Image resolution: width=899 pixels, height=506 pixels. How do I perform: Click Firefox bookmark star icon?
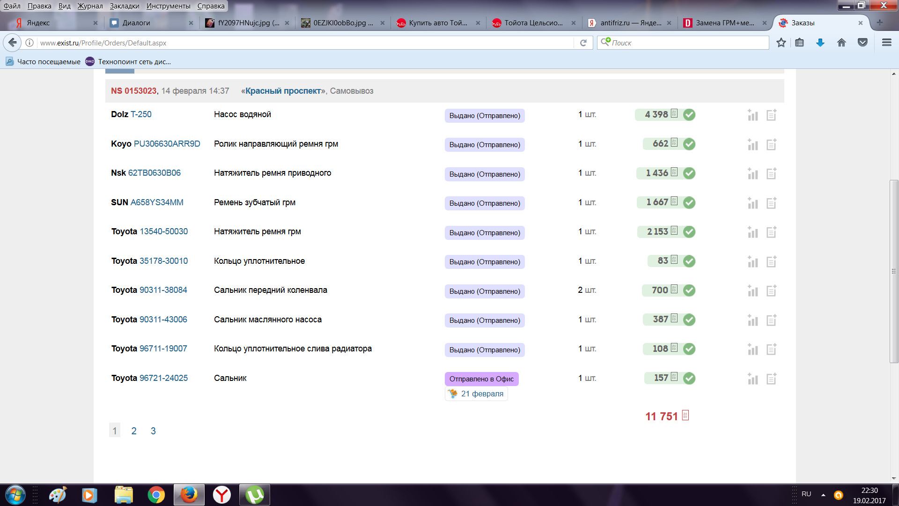(781, 43)
